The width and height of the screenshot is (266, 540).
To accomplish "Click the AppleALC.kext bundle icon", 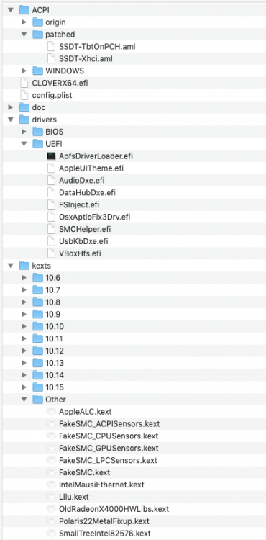I will (x=51, y=412).
